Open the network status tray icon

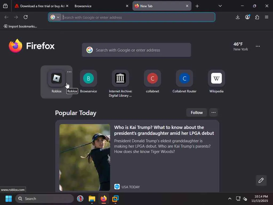(x=238, y=199)
